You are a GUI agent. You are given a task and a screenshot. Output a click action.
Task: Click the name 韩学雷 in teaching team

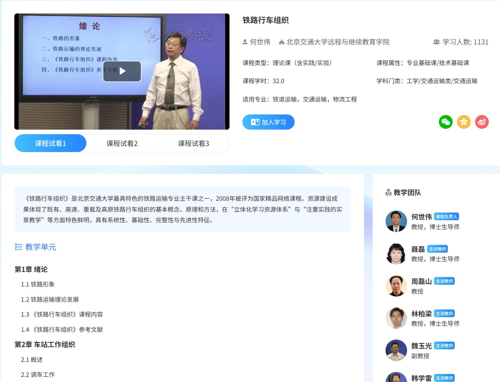tap(421, 378)
